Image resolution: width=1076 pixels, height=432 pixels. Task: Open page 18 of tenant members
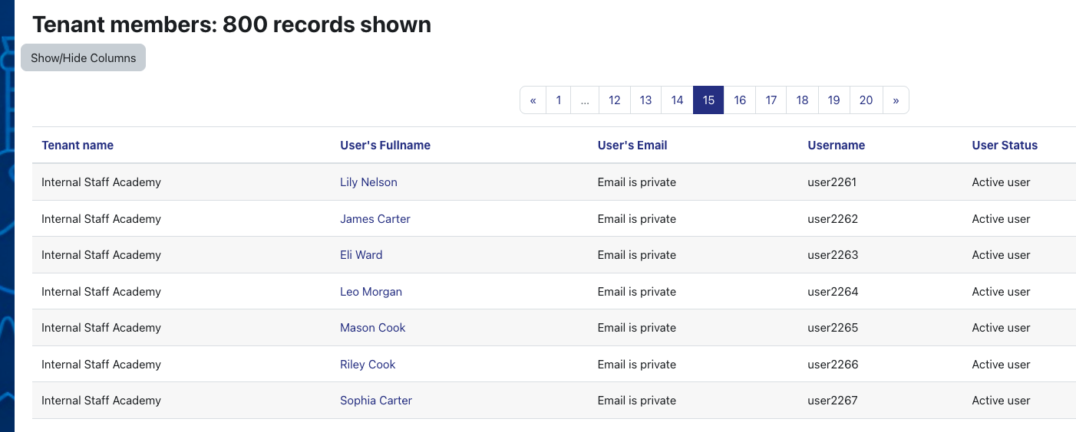pyautogui.click(x=803, y=100)
